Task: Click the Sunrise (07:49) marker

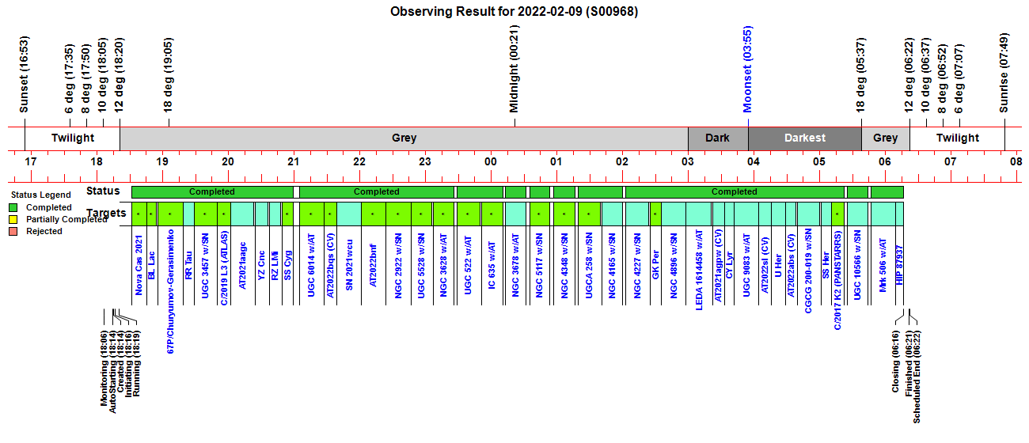Action: 1004,74
